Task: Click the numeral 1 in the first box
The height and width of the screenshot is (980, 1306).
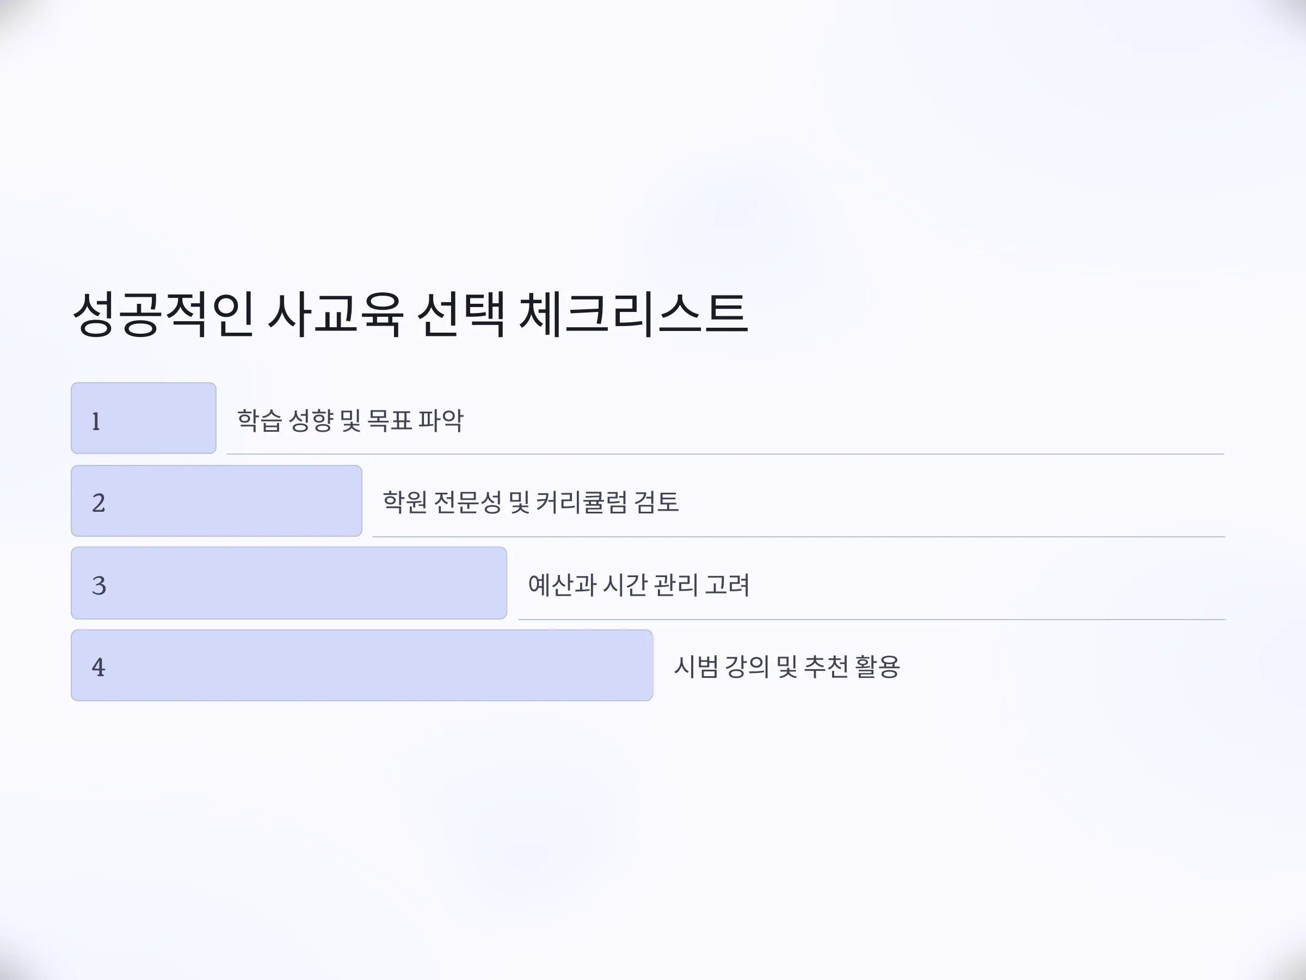Action: 96,422
